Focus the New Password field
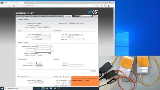The image size is (160, 90). [x=43, y=51]
